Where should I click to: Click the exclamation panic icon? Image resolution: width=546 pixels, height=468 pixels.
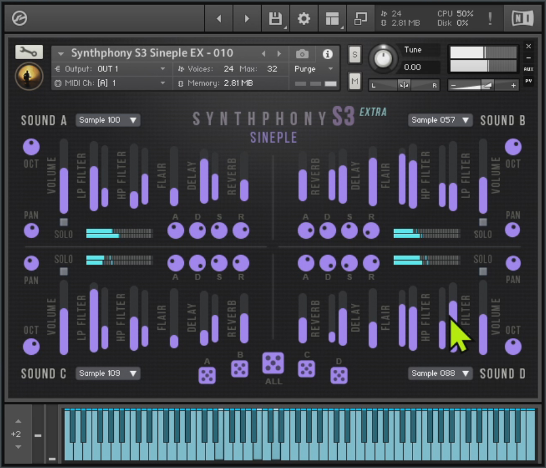tap(490, 19)
